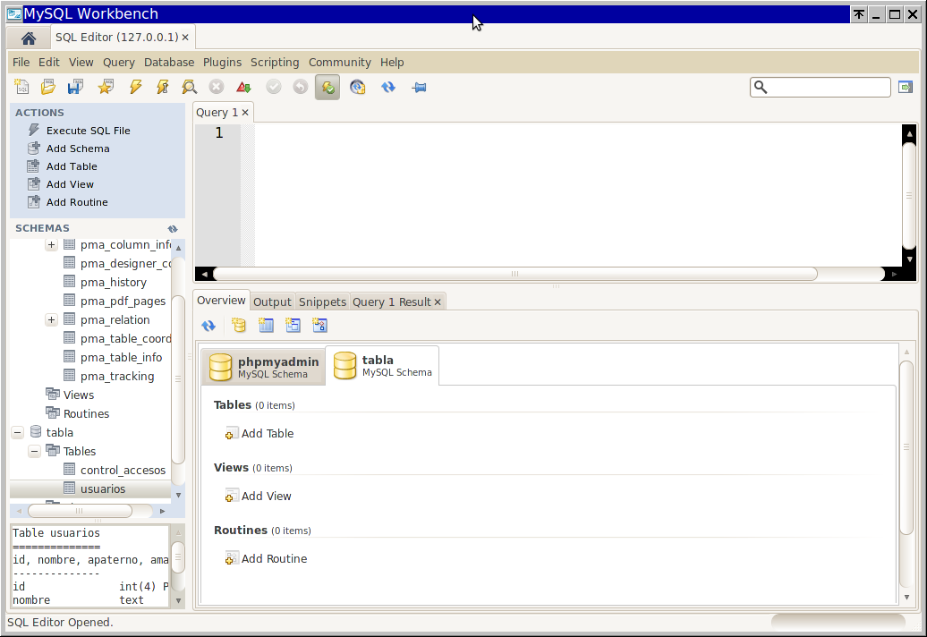Close the Query 1 Result tab
This screenshot has height=637, width=927.
[438, 302]
